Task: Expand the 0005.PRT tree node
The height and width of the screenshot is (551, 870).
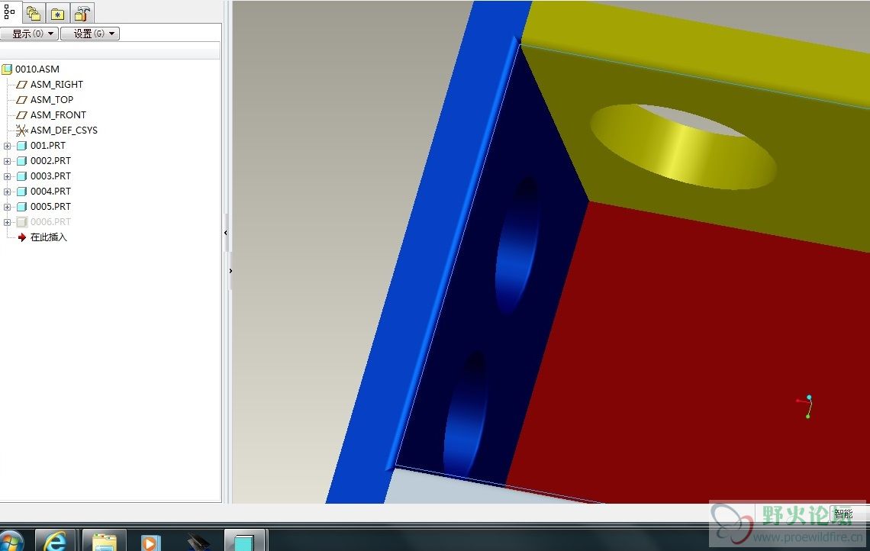Action: click(x=7, y=207)
